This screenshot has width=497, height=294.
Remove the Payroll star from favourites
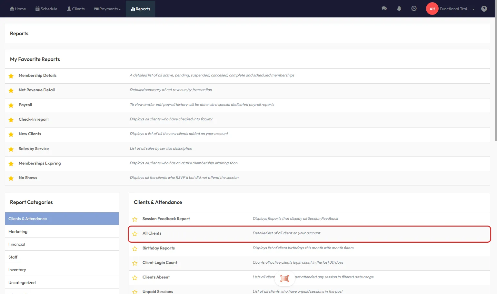[x=11, y=105]
